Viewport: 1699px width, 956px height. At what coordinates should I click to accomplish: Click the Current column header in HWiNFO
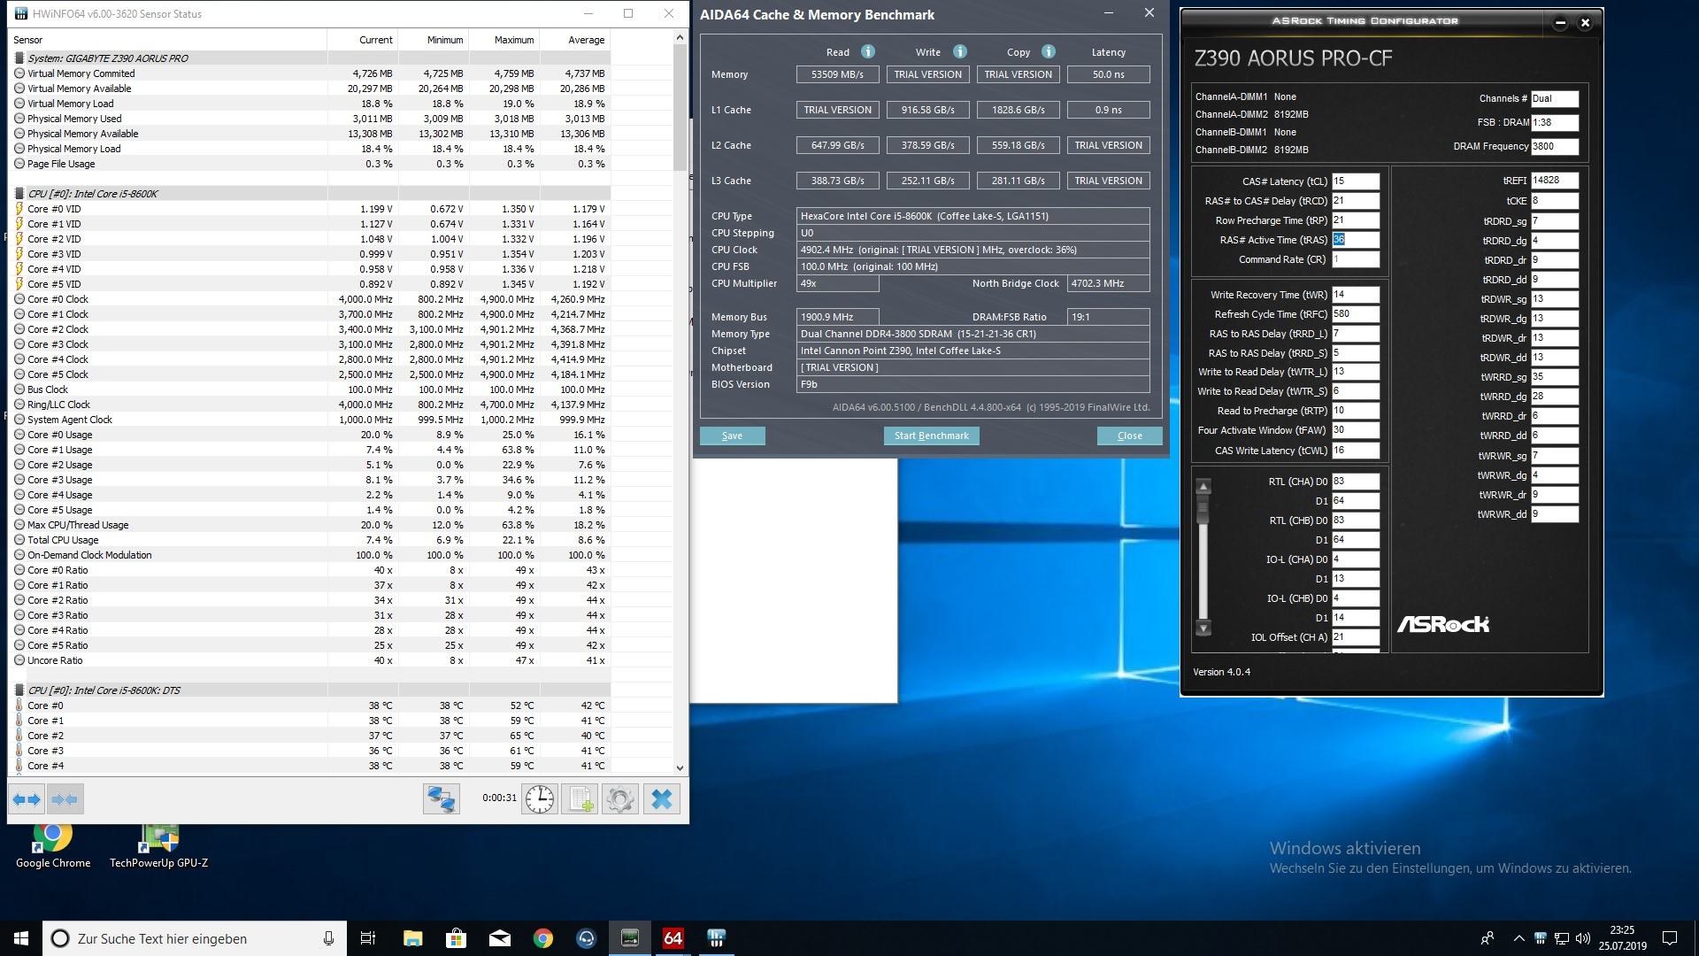point(363,40)
